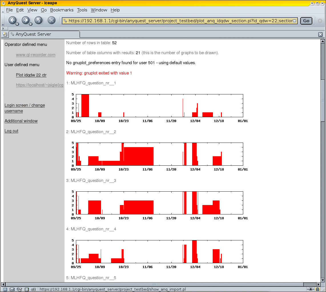Open Address Book via status bar icon
326x292 pixels.
tap(27, 289)
